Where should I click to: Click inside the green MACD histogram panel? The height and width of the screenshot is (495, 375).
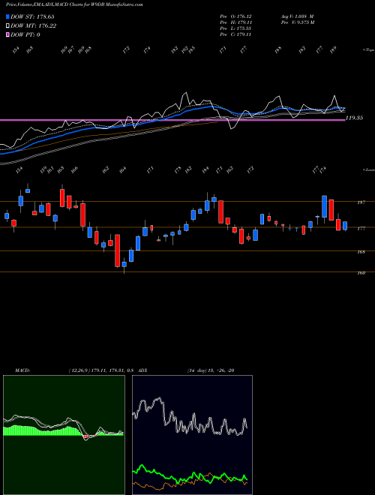tap(64, 435)
